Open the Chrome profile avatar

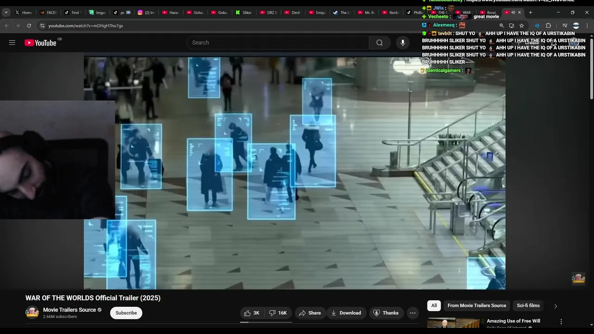[x=576, y=26]
